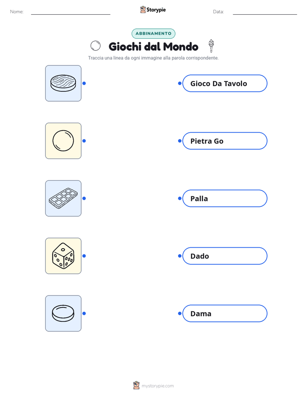The image size is (307, 398).
Task: Select the Gioco Da Tavolo word box
Action: point(225,83)
